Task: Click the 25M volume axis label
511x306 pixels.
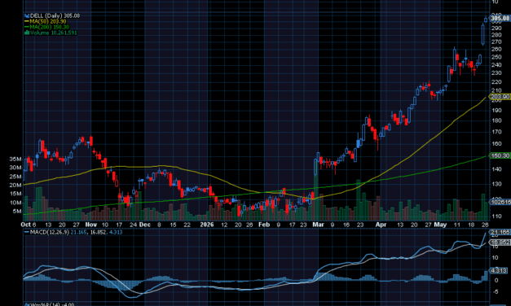Action: coord(15,177)
